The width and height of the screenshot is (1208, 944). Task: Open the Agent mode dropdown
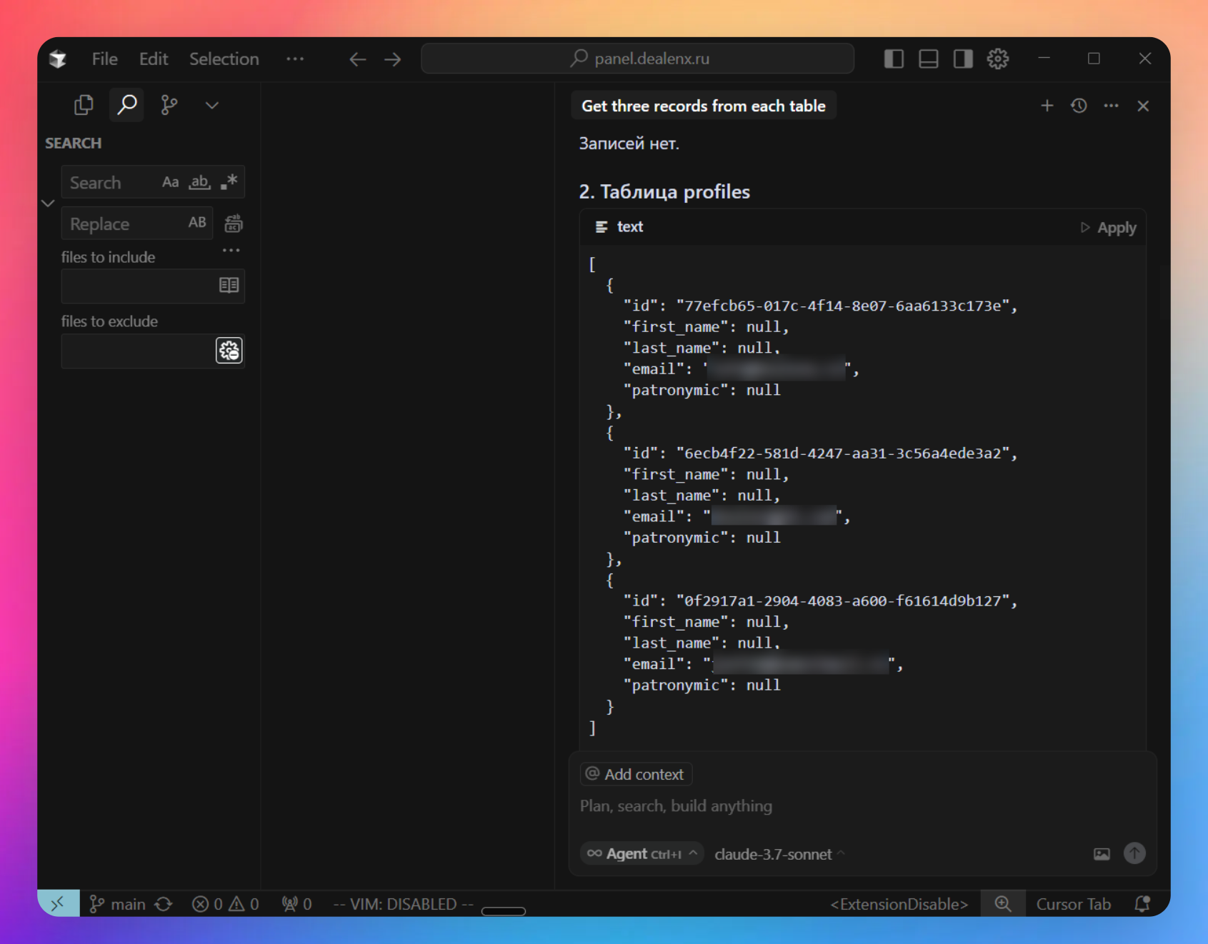click(642, 853)
